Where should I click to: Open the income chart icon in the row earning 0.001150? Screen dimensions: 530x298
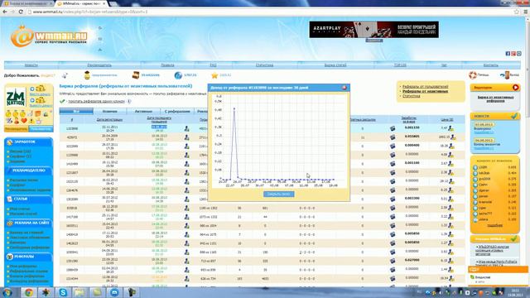click(393, 128)
